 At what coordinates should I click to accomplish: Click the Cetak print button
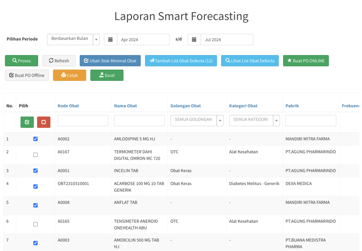pos(70,75)
